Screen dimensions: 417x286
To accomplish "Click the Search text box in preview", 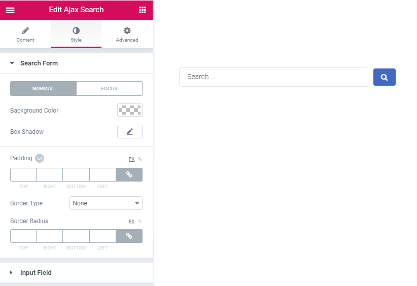I will 273,77.
